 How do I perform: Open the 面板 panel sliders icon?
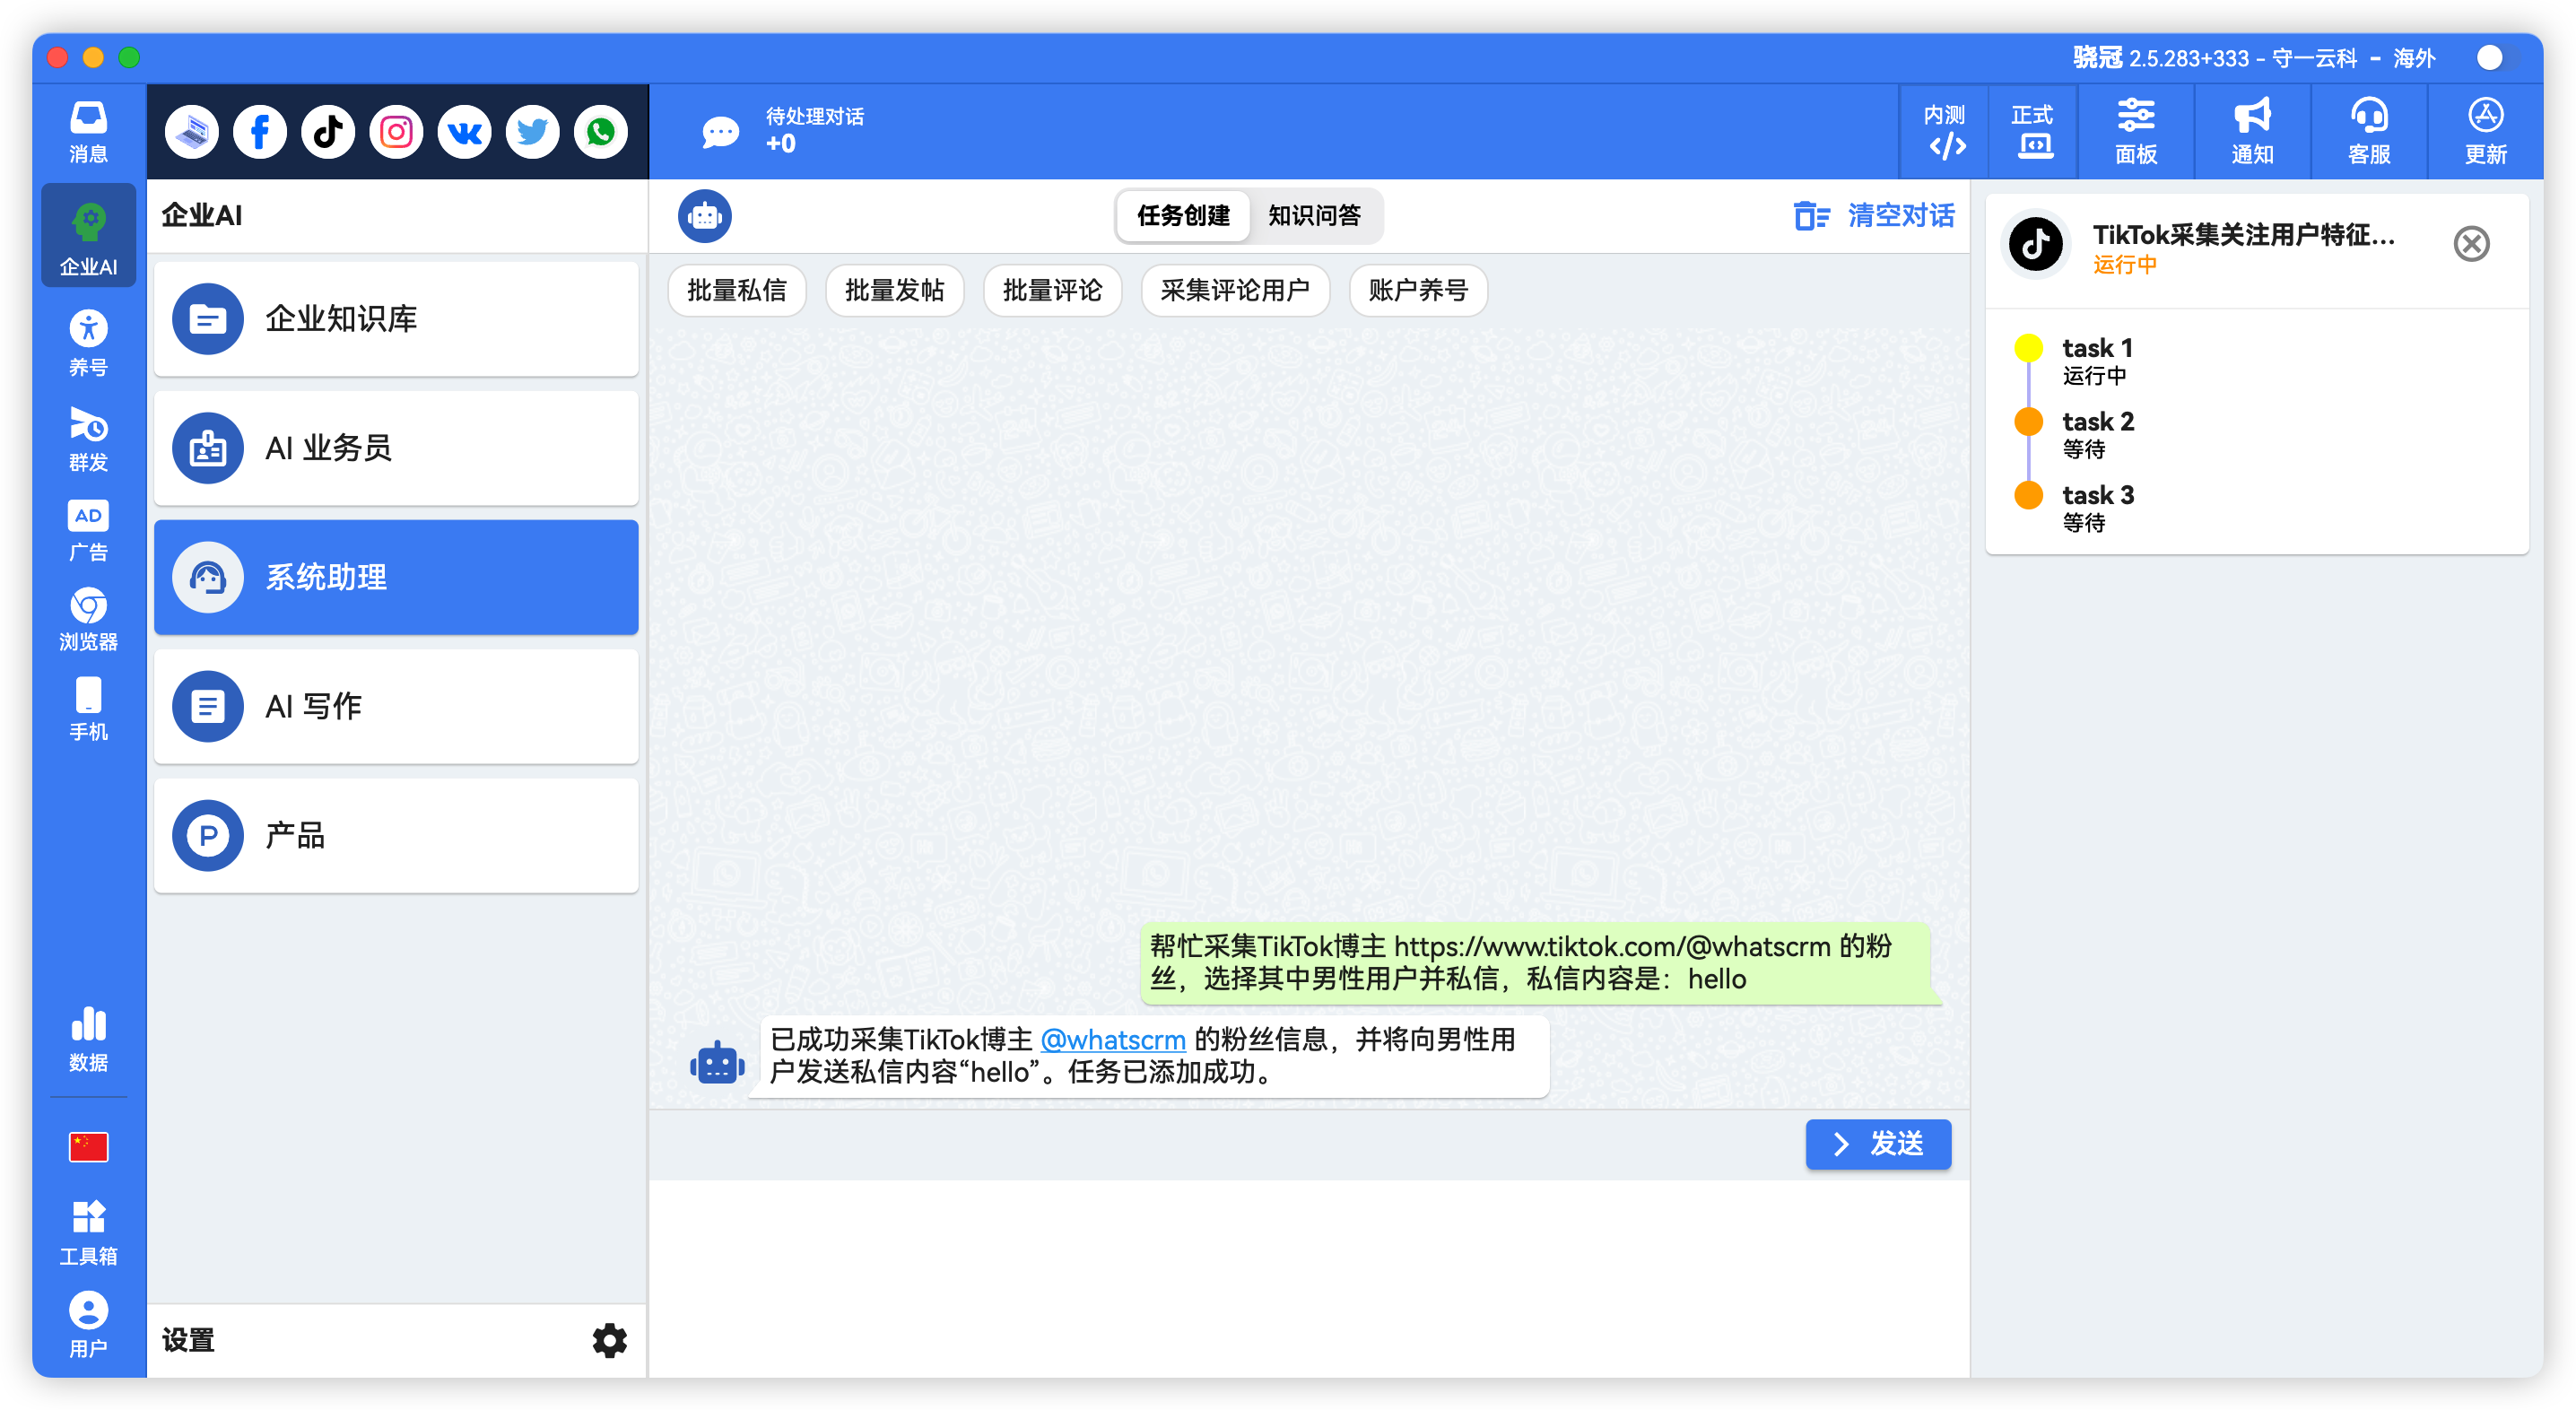2136,131
